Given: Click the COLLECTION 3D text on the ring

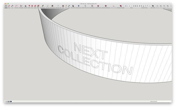Looking at the screenshot, I should pos(95,60).
